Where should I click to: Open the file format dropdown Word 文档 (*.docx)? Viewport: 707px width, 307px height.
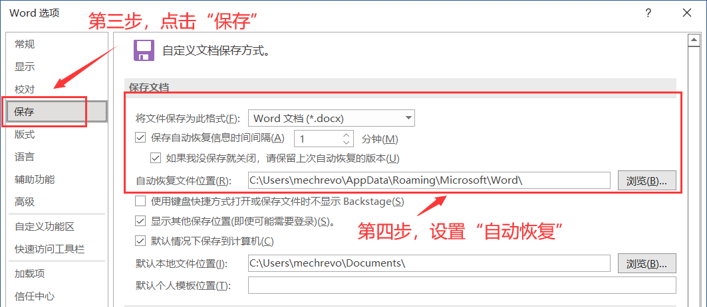pyautogui.click(x=331, y=118)
